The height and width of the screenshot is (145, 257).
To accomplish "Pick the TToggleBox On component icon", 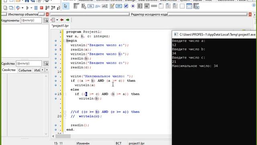I will pos(119,6).
